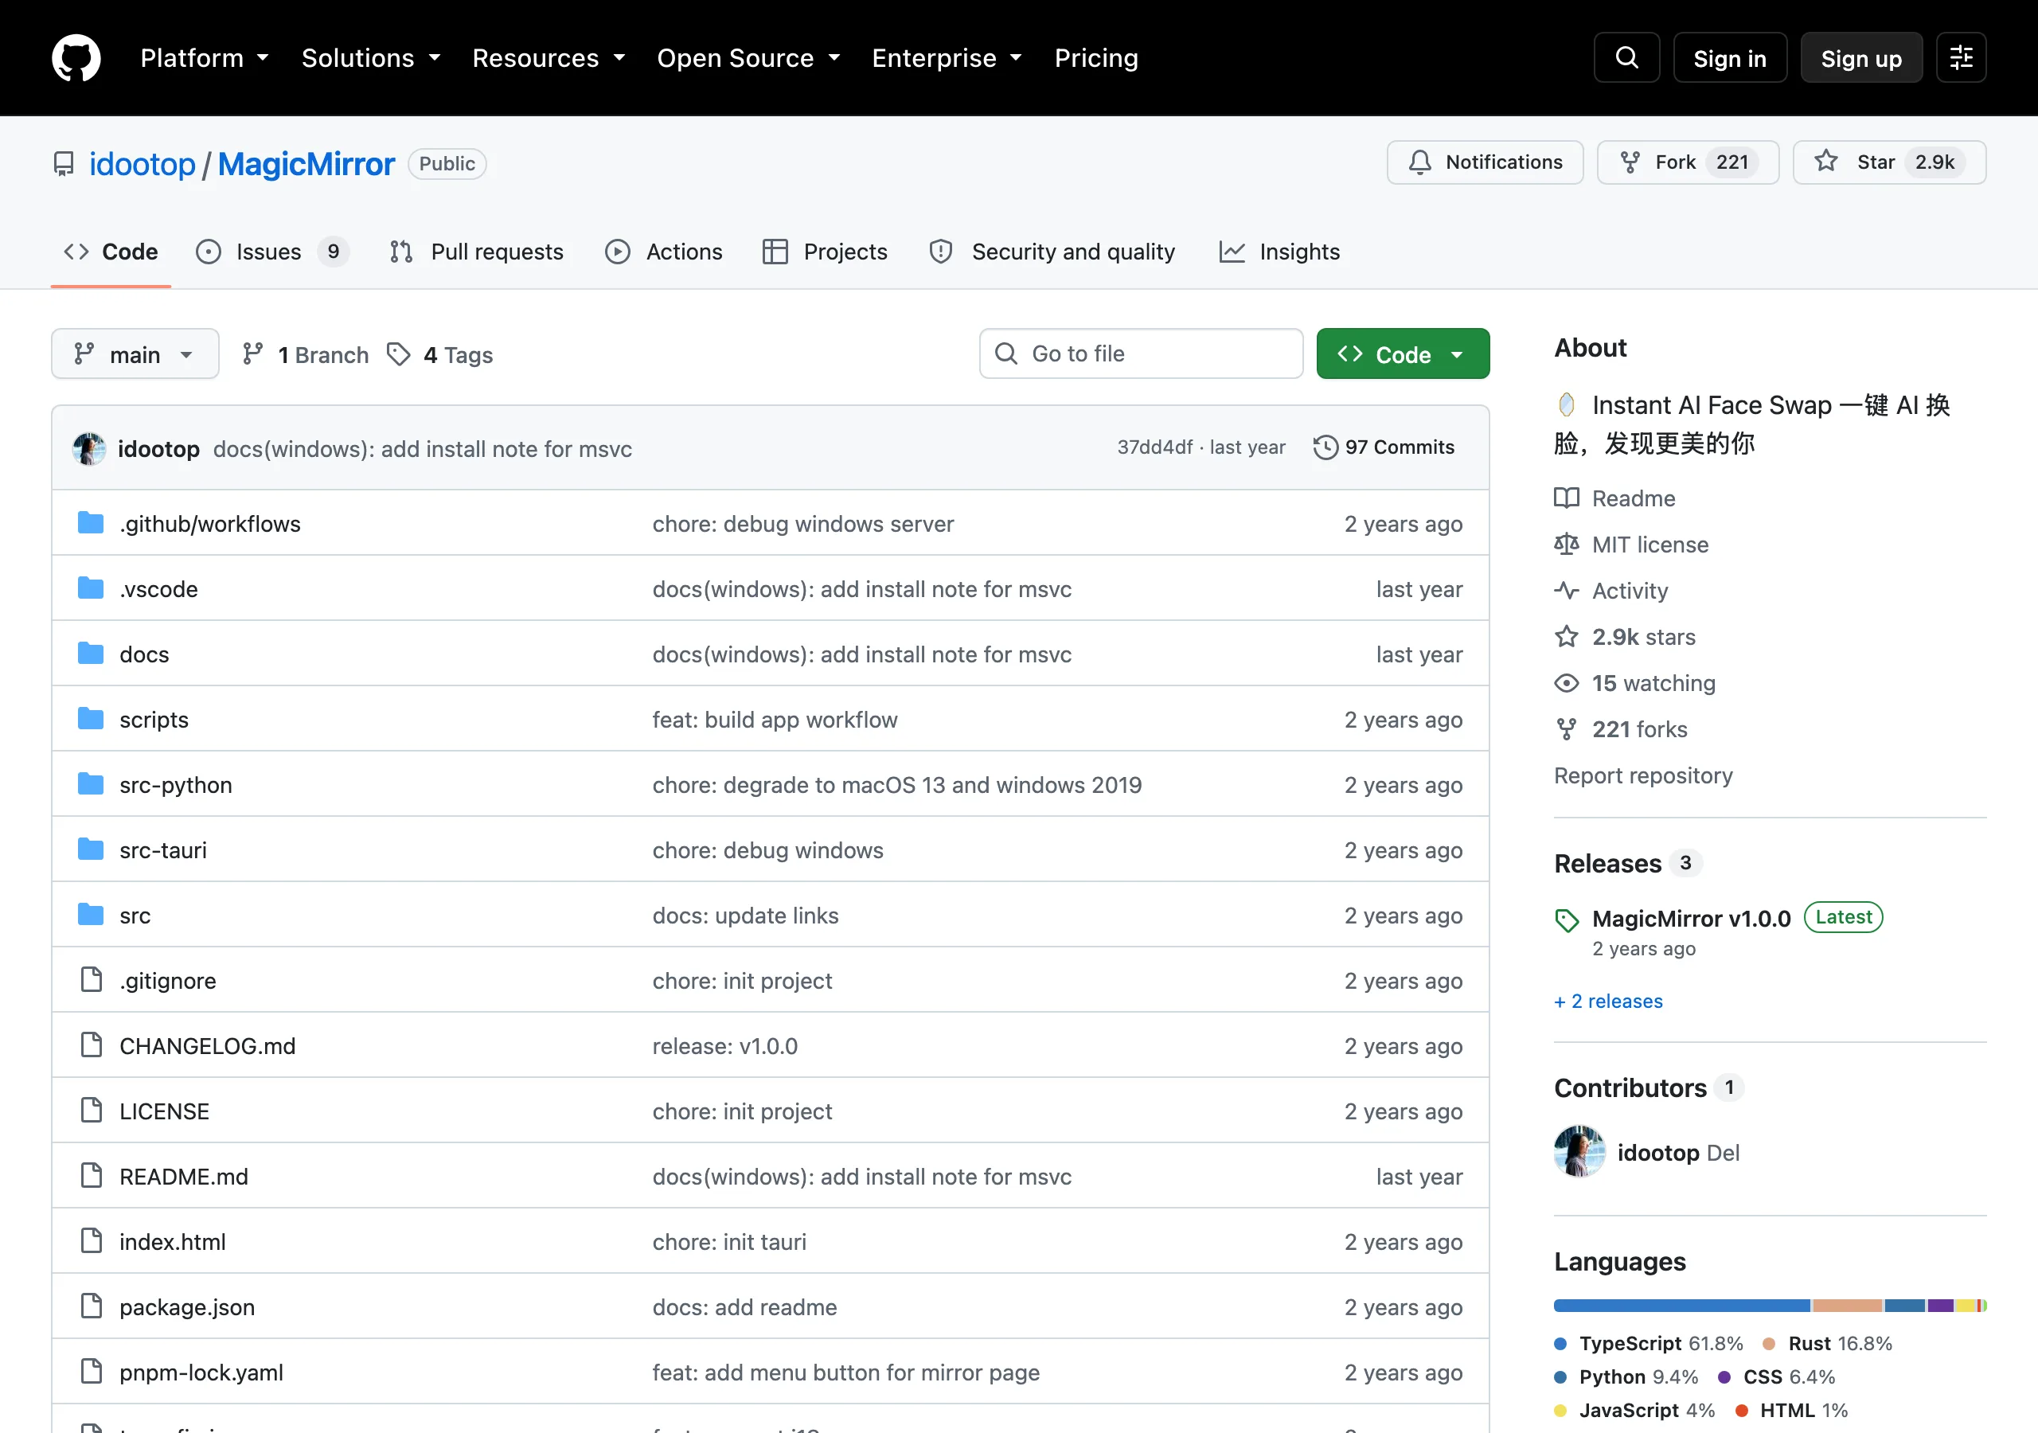2038x1433 pixels.
Task: Click the TypeScript segment of language bar
Action: (x=1682, y=1305)
